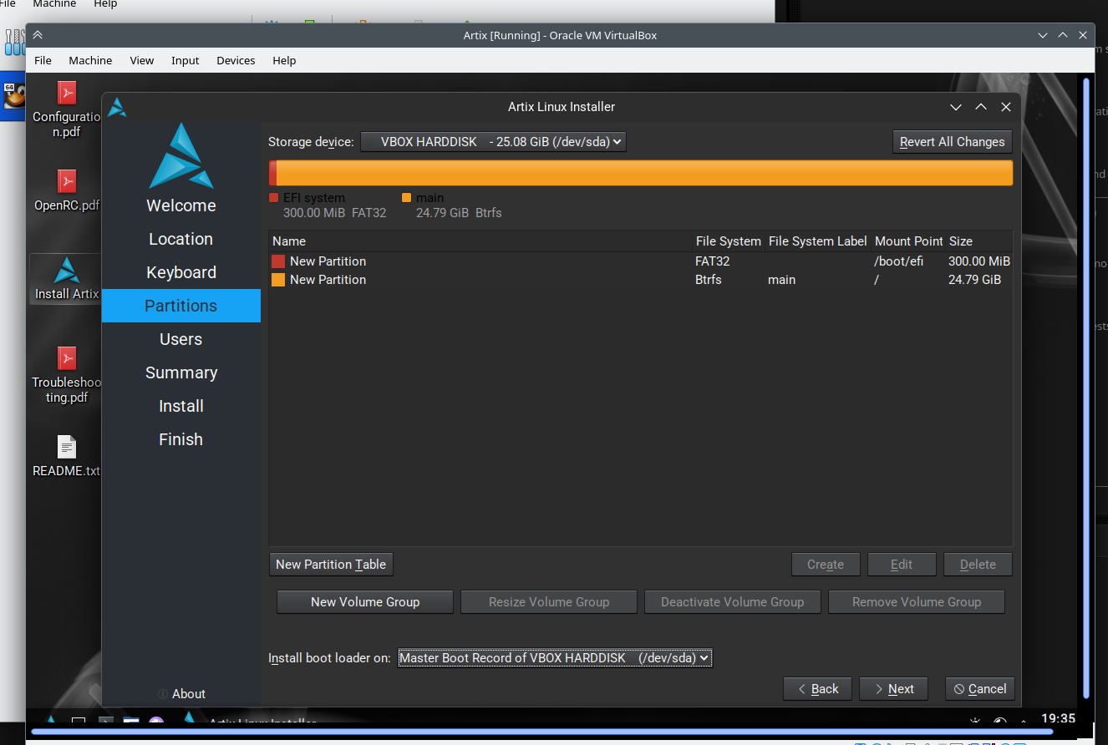Viewport: 1108px width, 745px height.
Task: Sort by the Name column header
Action: pos(480,241)
